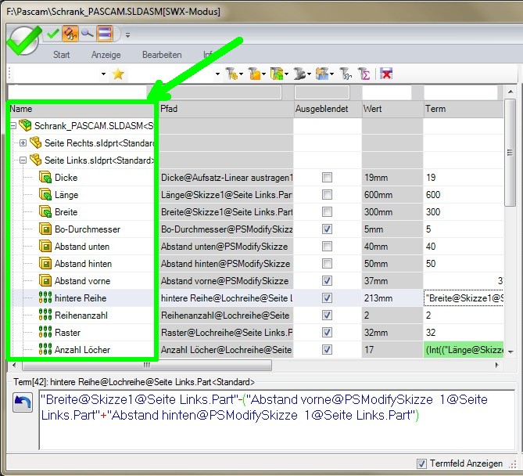Click the Pfad column header
Screen dimensions: 523x476
coord(225,109)
